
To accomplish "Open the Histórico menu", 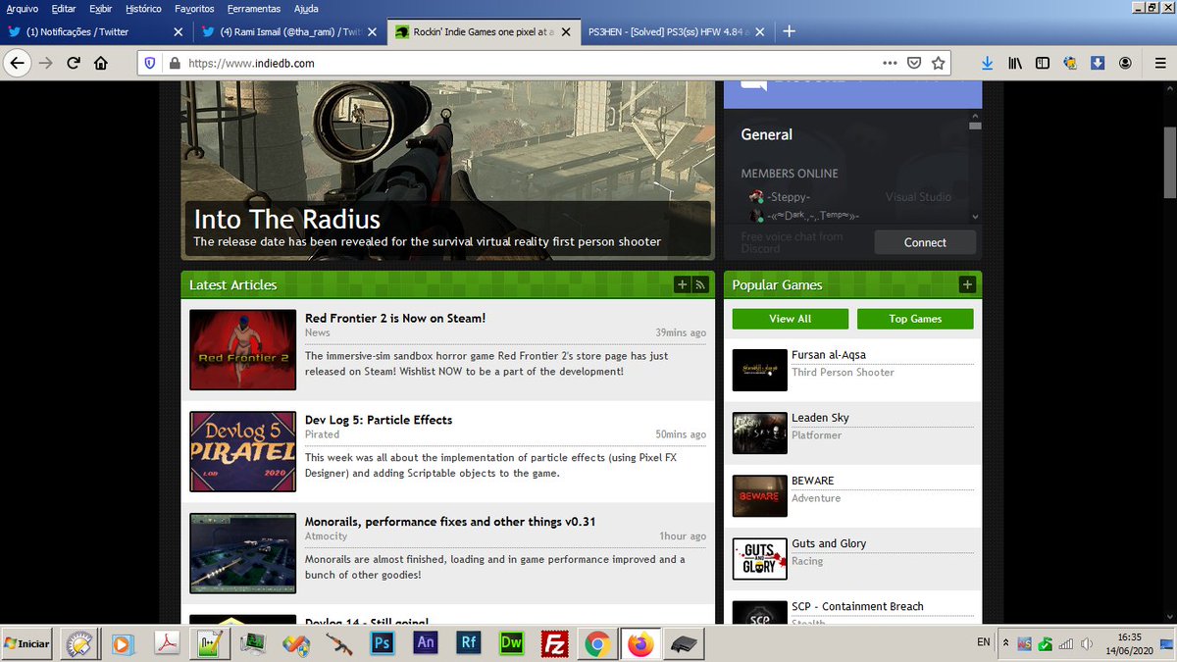I will [x=143, y=8].
